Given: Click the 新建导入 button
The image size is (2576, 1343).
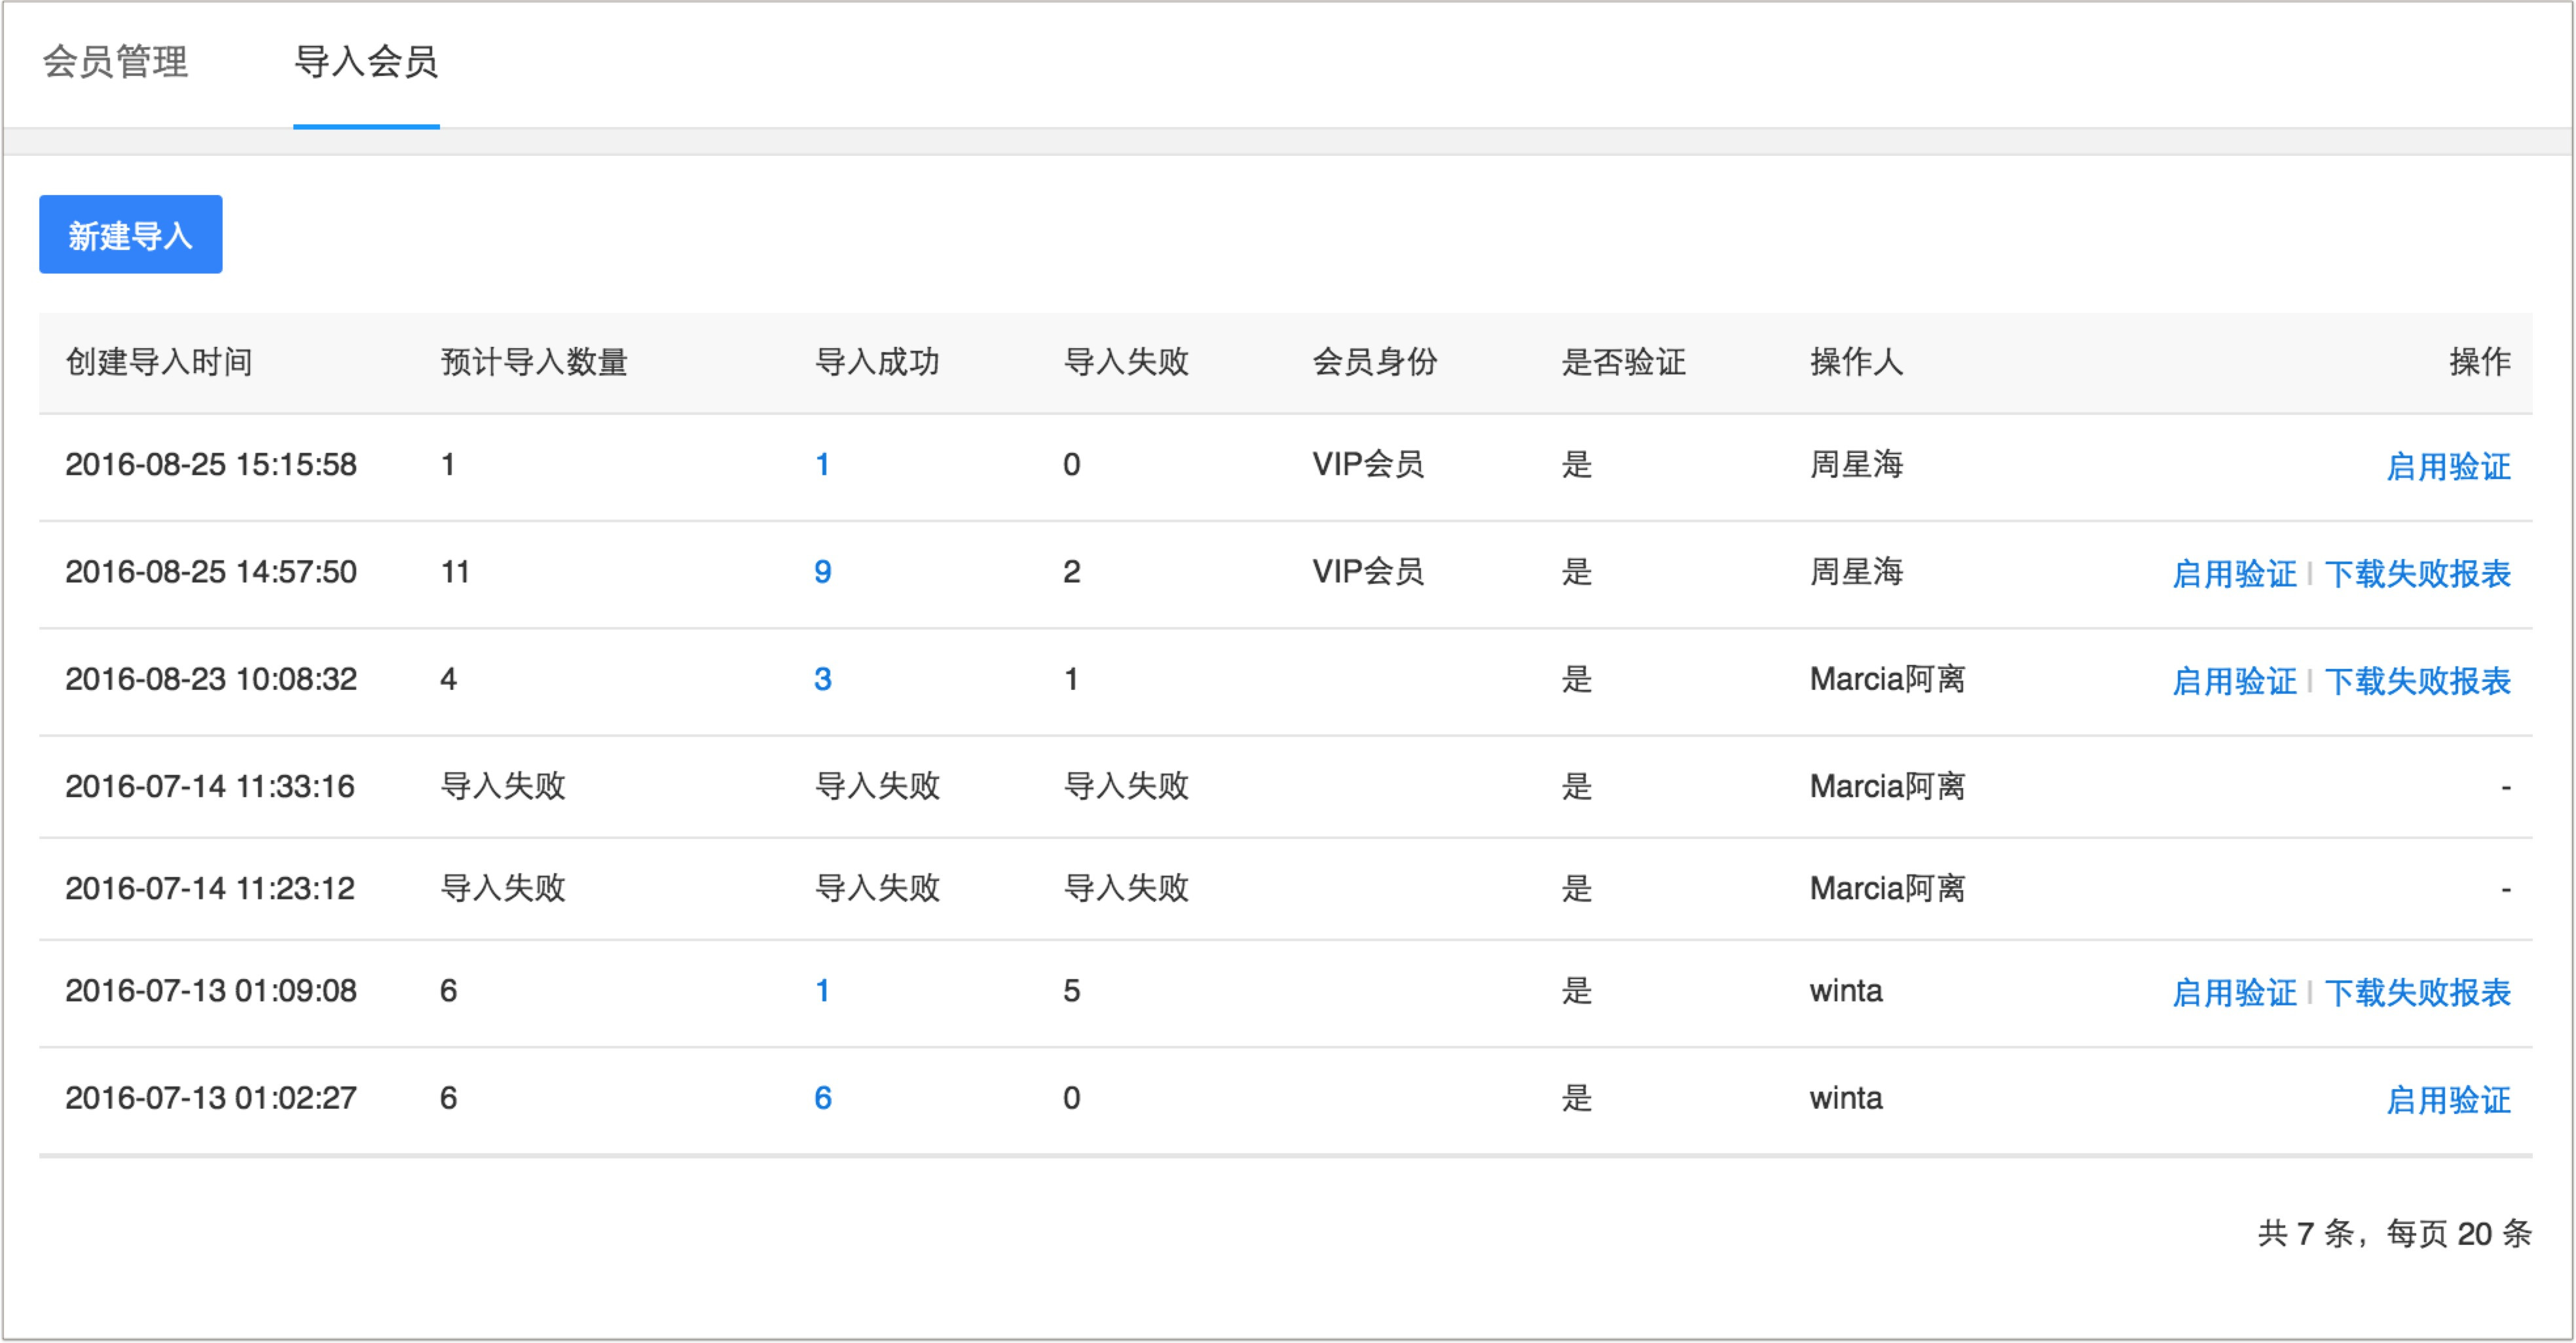Looking at the screenshot, I should pos(130,235).
